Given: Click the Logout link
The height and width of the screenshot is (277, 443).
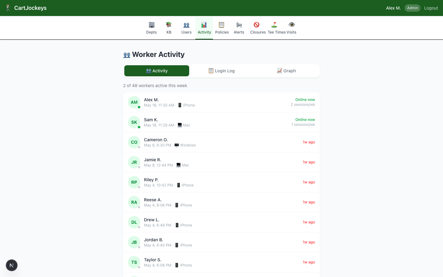Looking at the screenshot, I should [431, 8].
